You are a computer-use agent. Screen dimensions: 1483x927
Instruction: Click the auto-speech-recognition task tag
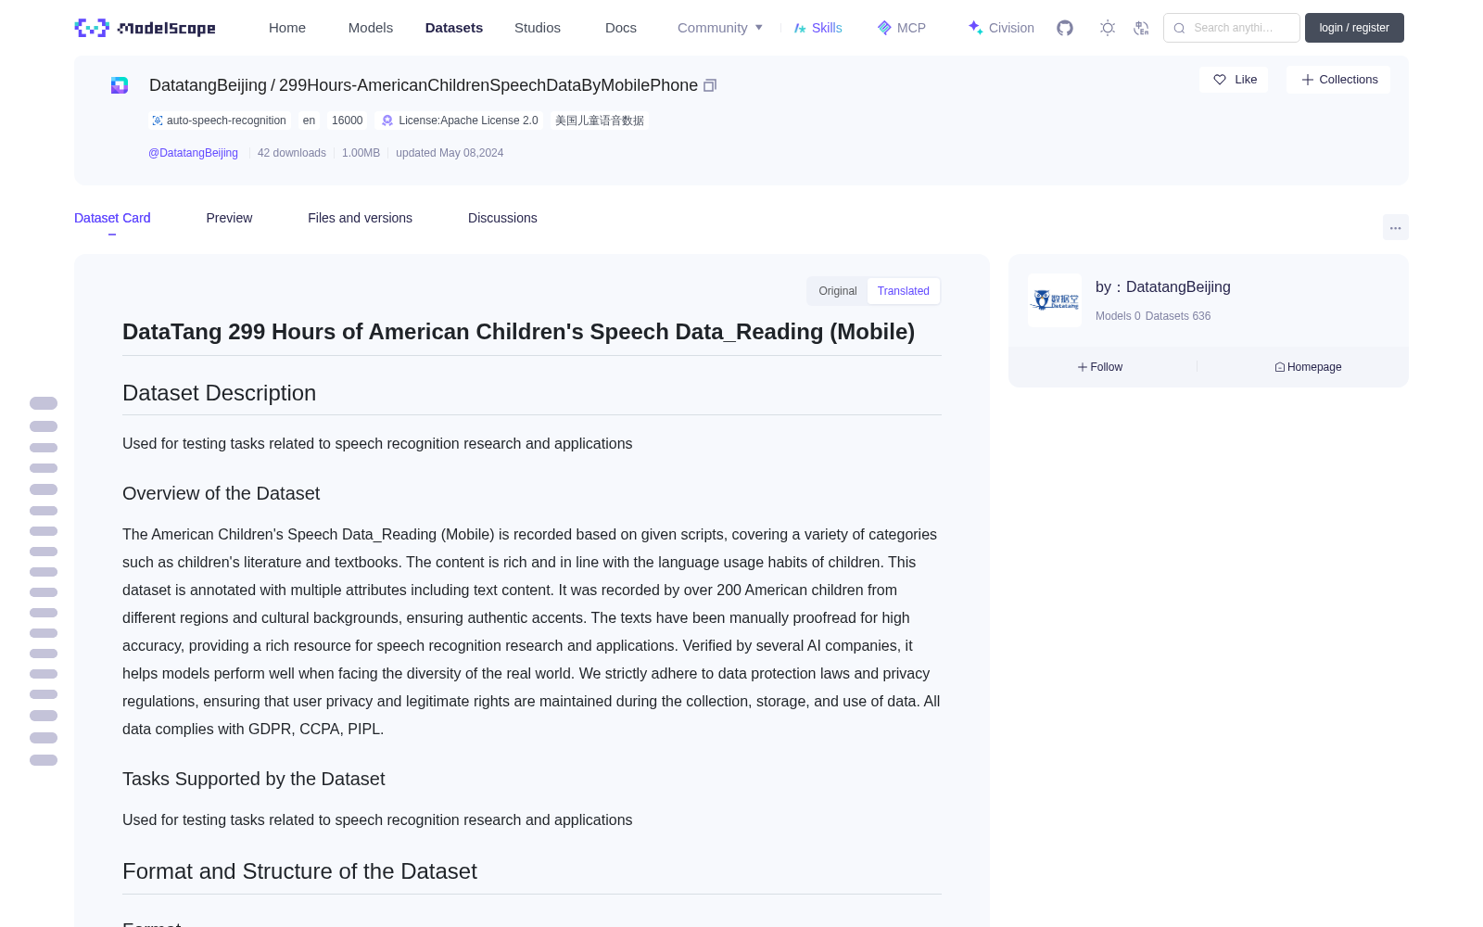coord(219,121)
